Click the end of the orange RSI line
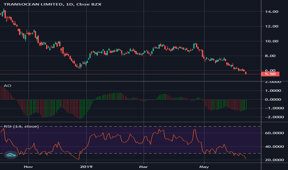Screen dimensions: 288x170 (246, 159)
